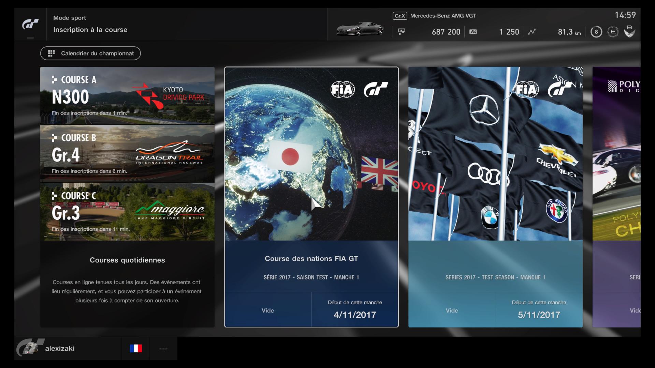Image resolution: width=655 pixels, height=368 pixels.
Task: Click the driver rating E badge
Action: [x=613, y=32]
